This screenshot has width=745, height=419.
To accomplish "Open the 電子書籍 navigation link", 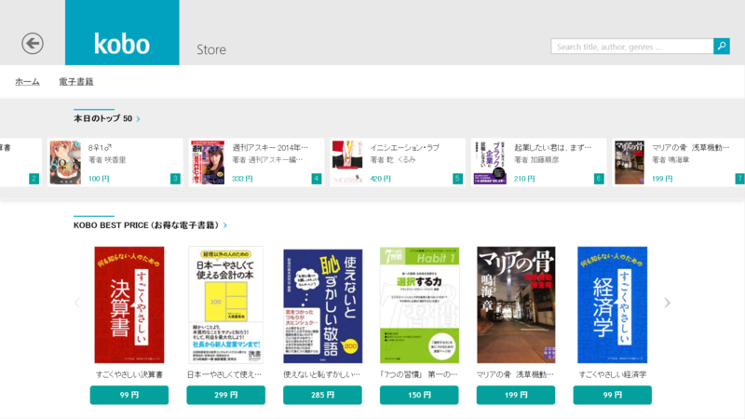I will 76,82.
